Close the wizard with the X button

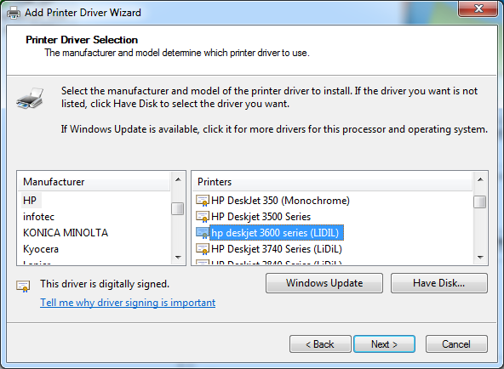(x=478, y=9)
